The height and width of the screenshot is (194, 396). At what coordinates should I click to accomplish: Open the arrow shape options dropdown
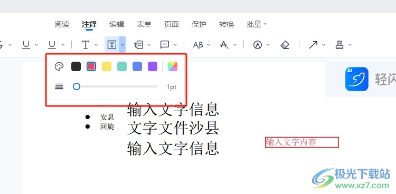(x=324, y=45)
